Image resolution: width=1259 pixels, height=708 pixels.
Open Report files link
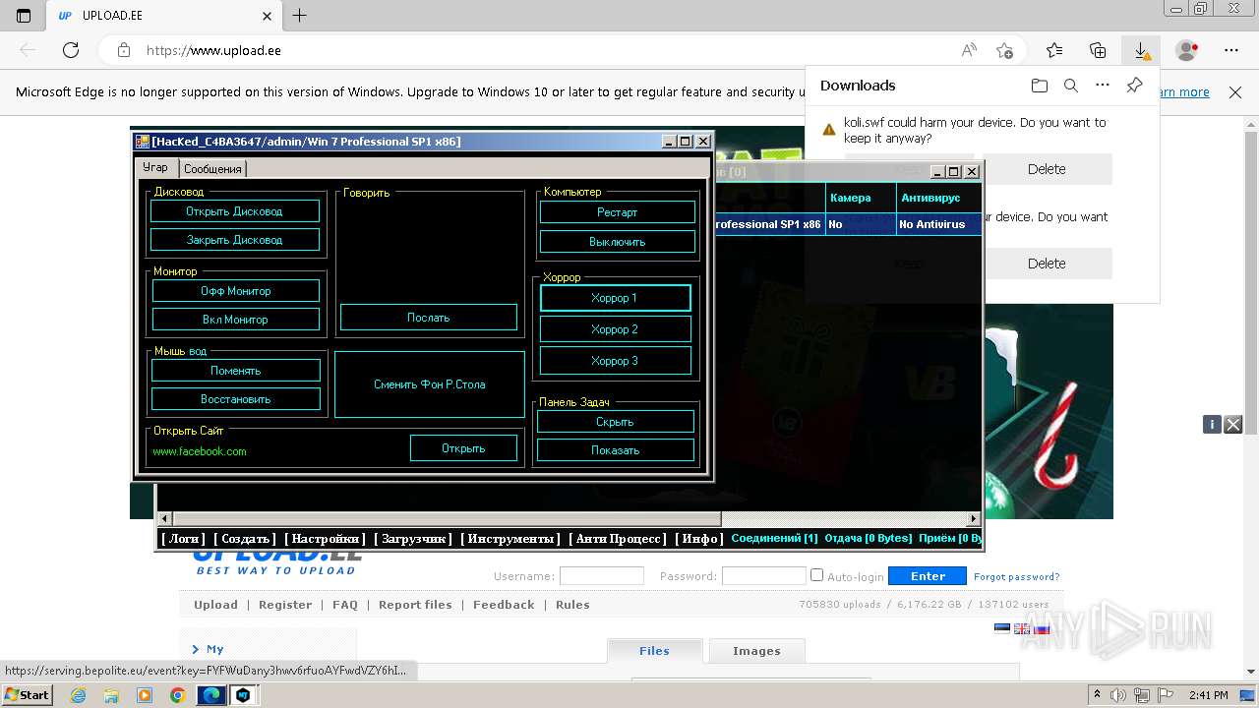tap(415, 605)
